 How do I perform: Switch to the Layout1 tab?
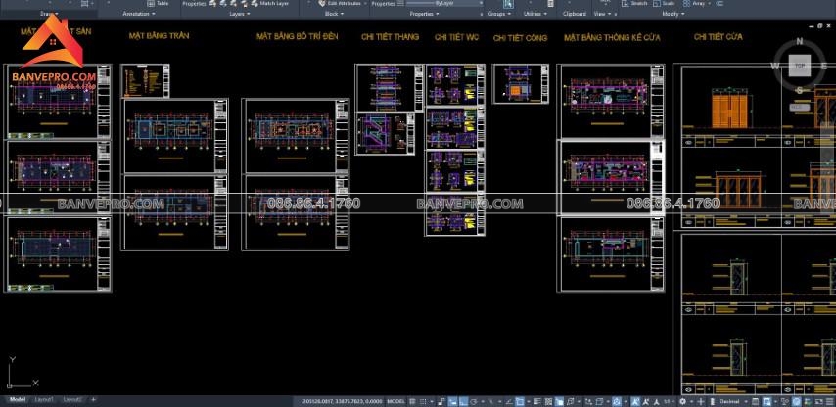click(44, 399)
